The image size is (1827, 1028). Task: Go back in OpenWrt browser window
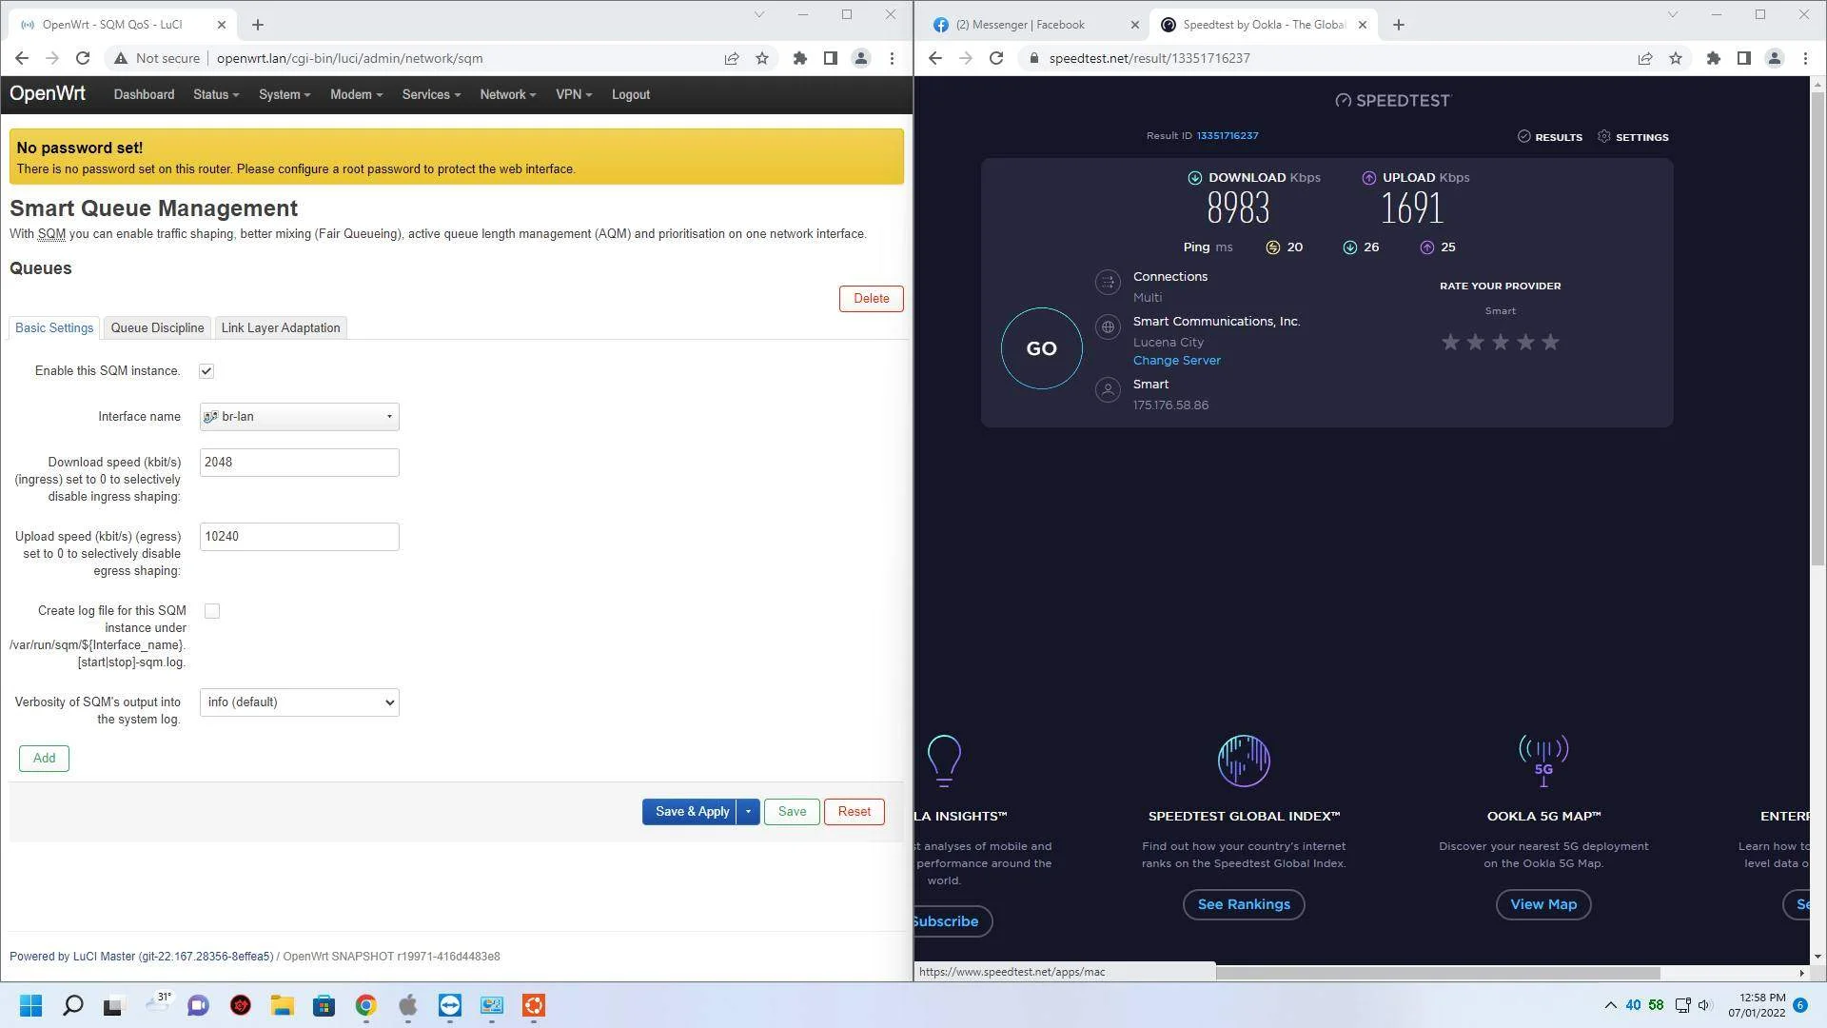click(x=22, y=58)
